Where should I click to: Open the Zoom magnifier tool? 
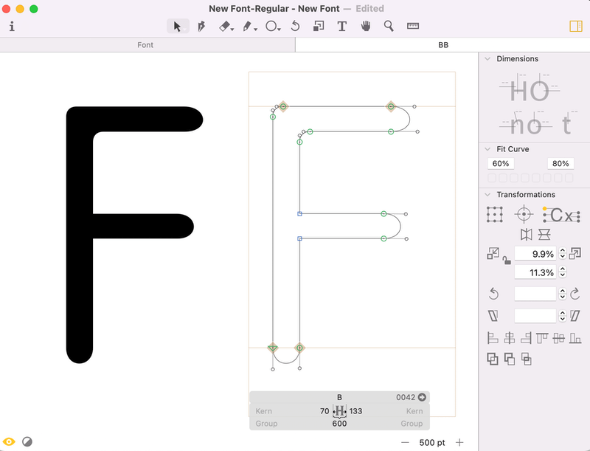click(x=389, y=26)
